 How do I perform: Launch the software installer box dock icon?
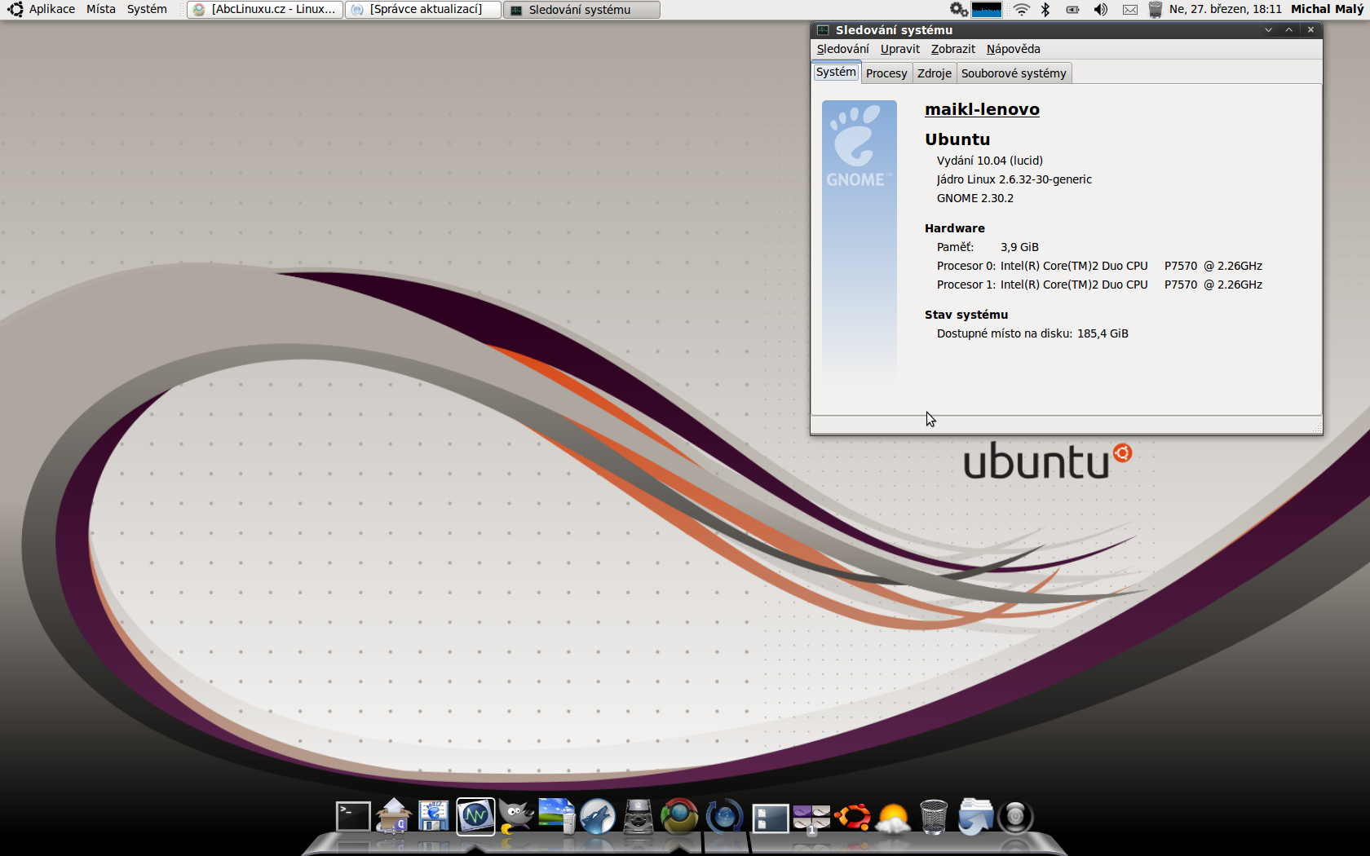pyautogui.click(x=393, y=816)
